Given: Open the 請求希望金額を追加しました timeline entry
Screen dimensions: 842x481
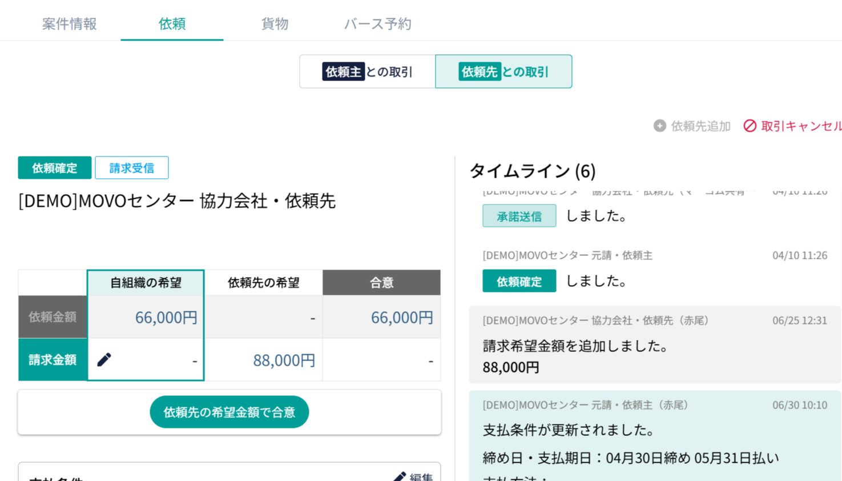Looking at the screenshot, I should point(655,344).
